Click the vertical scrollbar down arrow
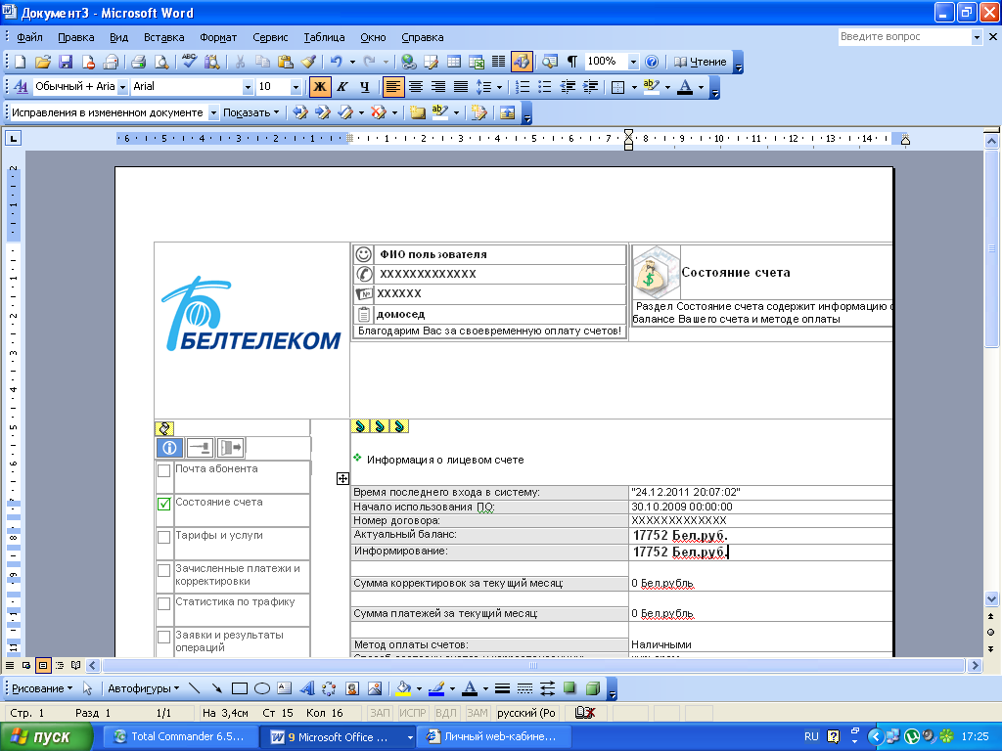 click(991, 599)
